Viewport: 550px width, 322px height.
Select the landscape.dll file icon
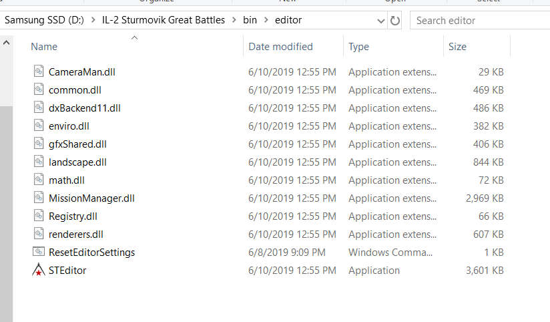point(39,162)
